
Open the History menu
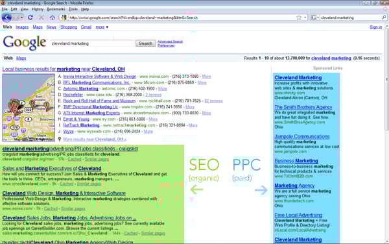(38, 9)
